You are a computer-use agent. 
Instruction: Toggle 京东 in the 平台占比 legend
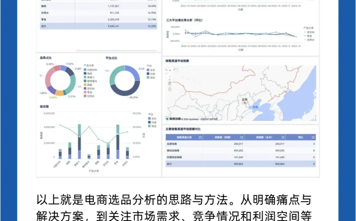click(x=151, y=70)
